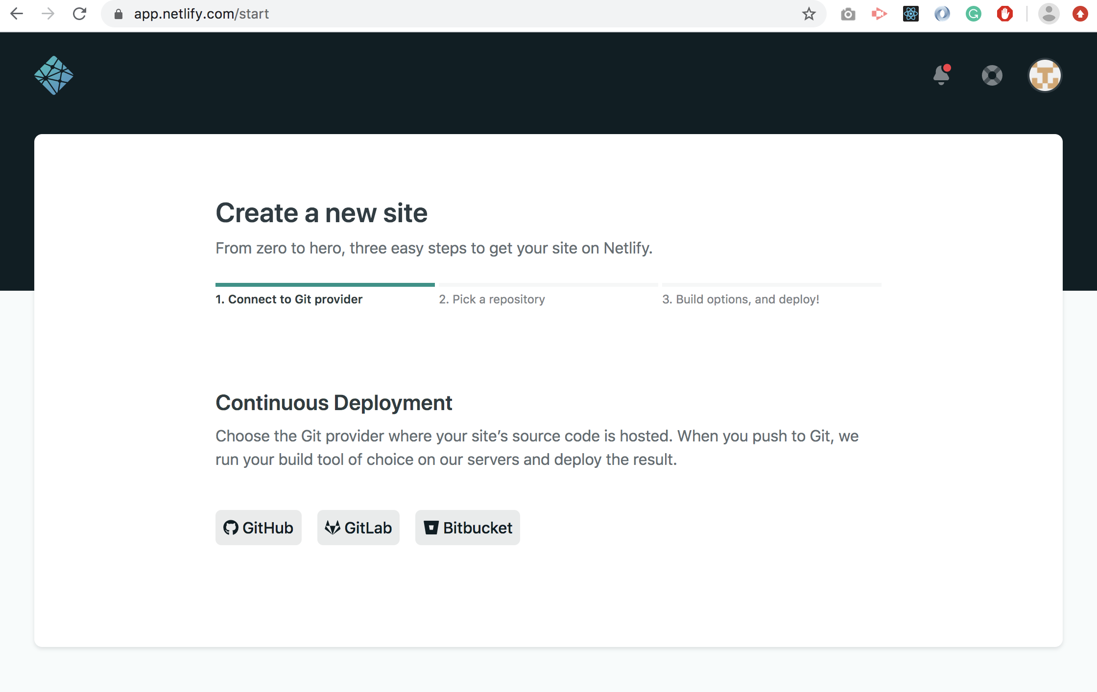Open the user account avatar menu
The width and height of the screenshot is (1097, 692).
pos(1045,75)
